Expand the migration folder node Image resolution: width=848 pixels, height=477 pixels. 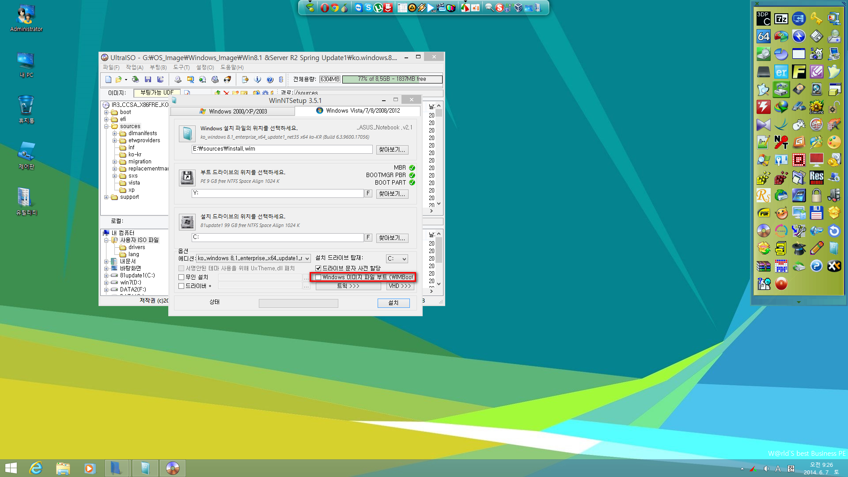(x=115, y=162)
